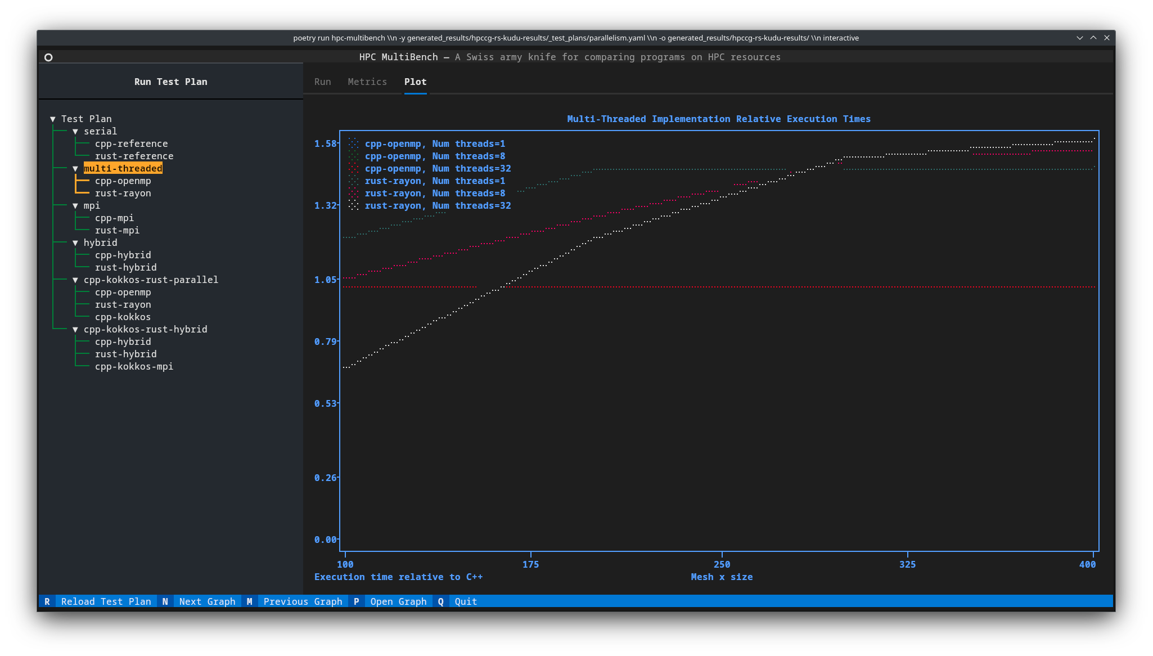
Task: Click the circle icon in header
Action: pyautogui.click(x=48, y=57)
